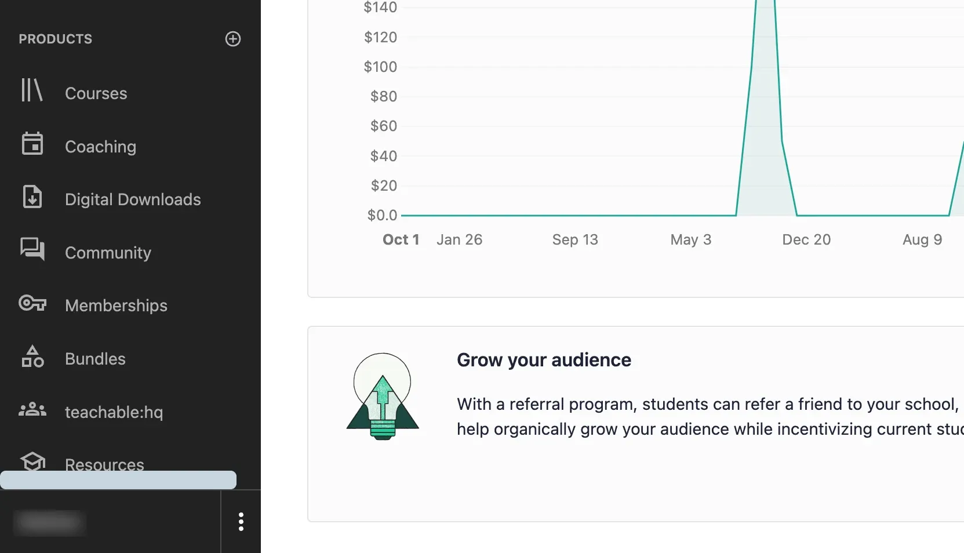Open the Courses menu item
The height and width of the screenshot is (553, 964).
point(96,93)
